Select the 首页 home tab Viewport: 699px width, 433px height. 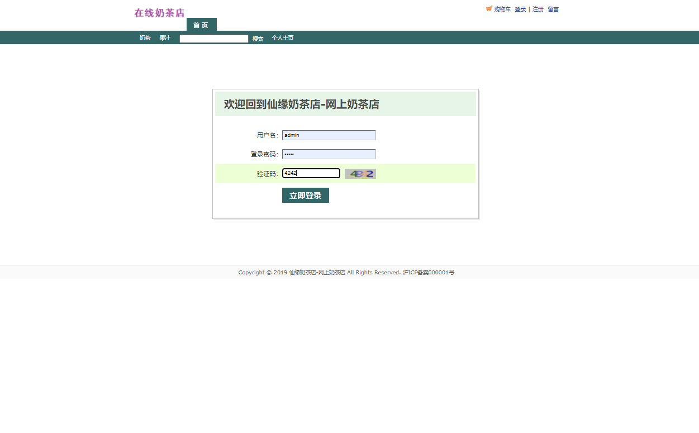click(201, 25)
